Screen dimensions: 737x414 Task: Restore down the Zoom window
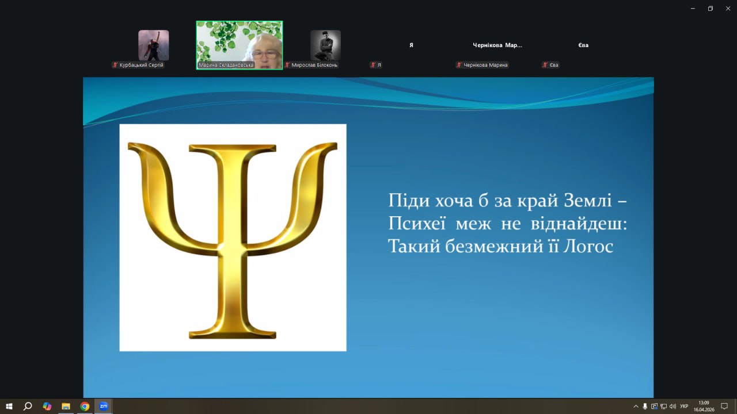[710, 8]
